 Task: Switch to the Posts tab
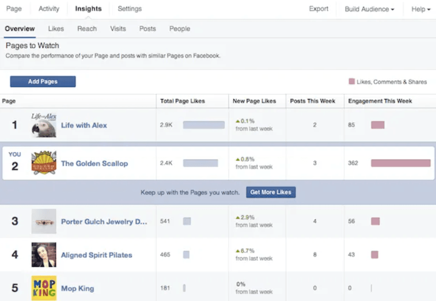147,29
